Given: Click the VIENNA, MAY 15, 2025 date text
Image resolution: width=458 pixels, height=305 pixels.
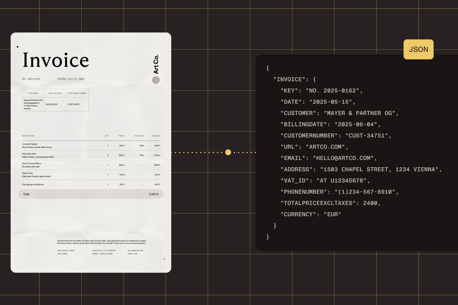Looking at the screenshot, I should [71, 79].
